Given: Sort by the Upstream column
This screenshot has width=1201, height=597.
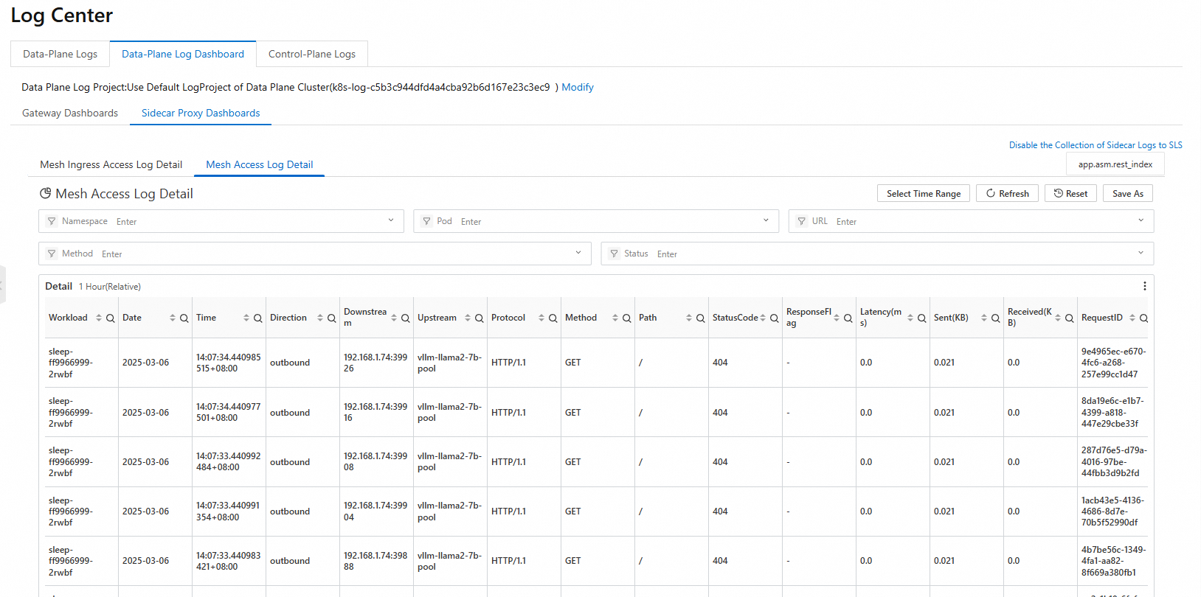Looking at the screenshot, I should click(468, 318).
